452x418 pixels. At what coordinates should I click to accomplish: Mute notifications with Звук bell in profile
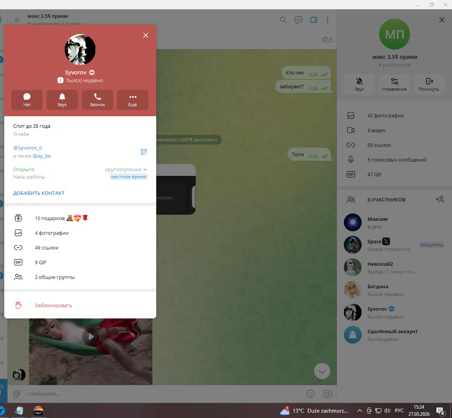[x=62, y=100]
